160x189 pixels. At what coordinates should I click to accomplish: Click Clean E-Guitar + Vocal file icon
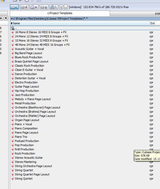[x=13, y=70]
